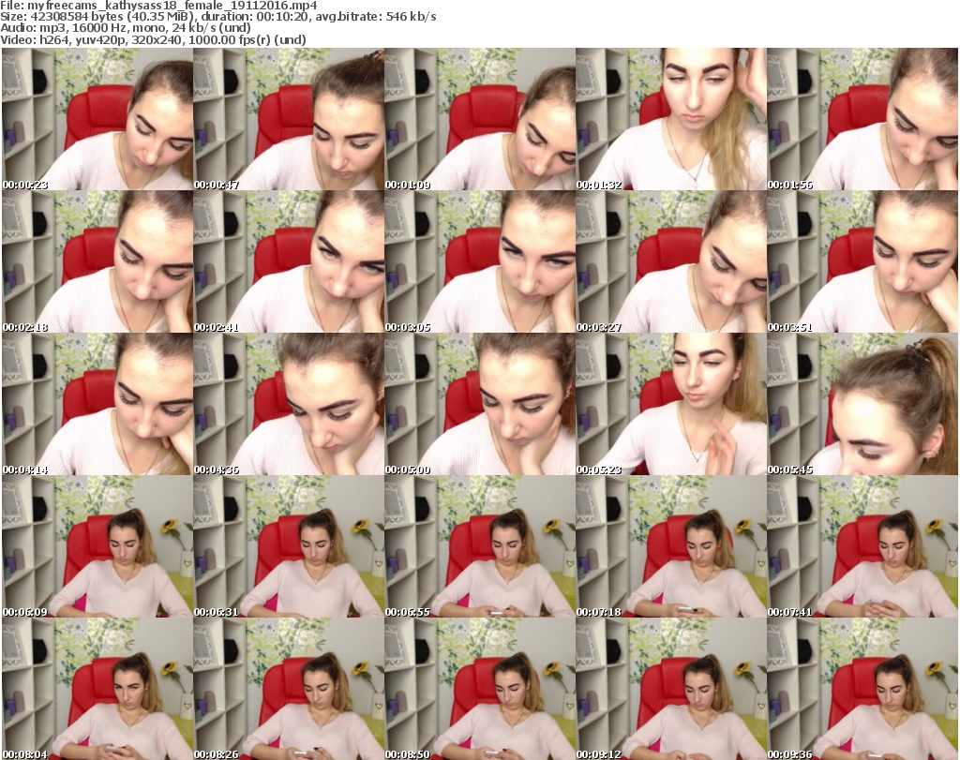
Task: Pick the frame at 00:09:12
Action: (x=671, y=689)
